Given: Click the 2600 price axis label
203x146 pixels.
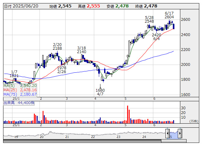Looking at the screenshot, I should coord(186,20).
